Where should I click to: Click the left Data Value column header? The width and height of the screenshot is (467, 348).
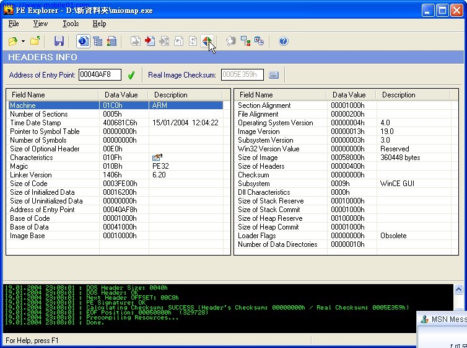pyautogui.click(x=123, y=95)
